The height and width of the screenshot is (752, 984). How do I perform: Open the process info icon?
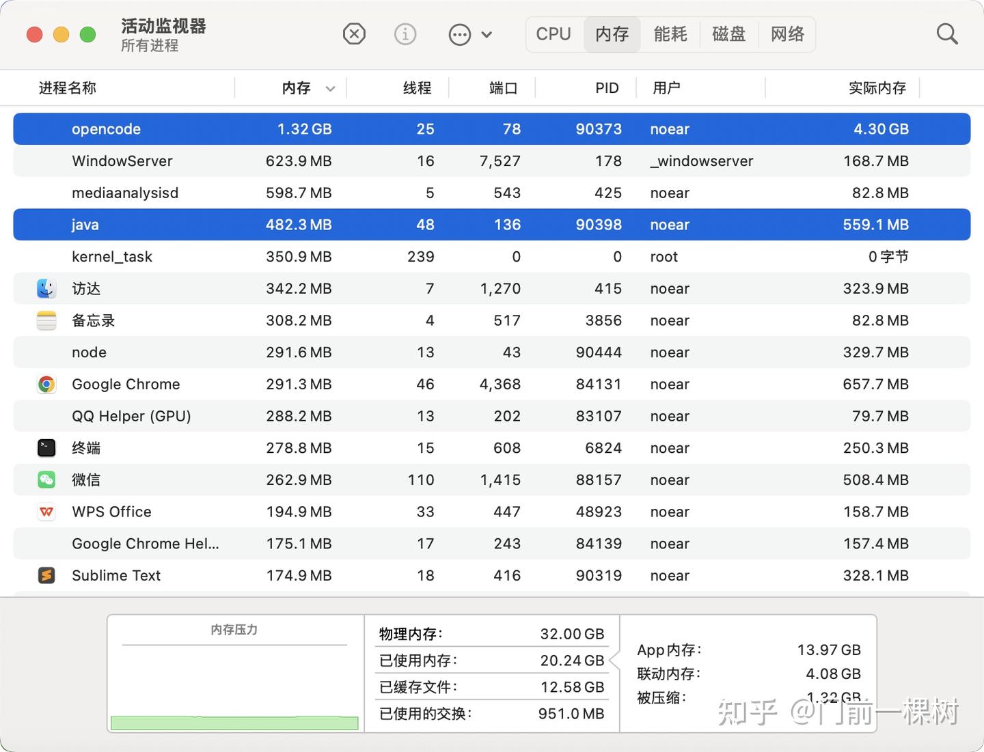(x=405, y=33)
